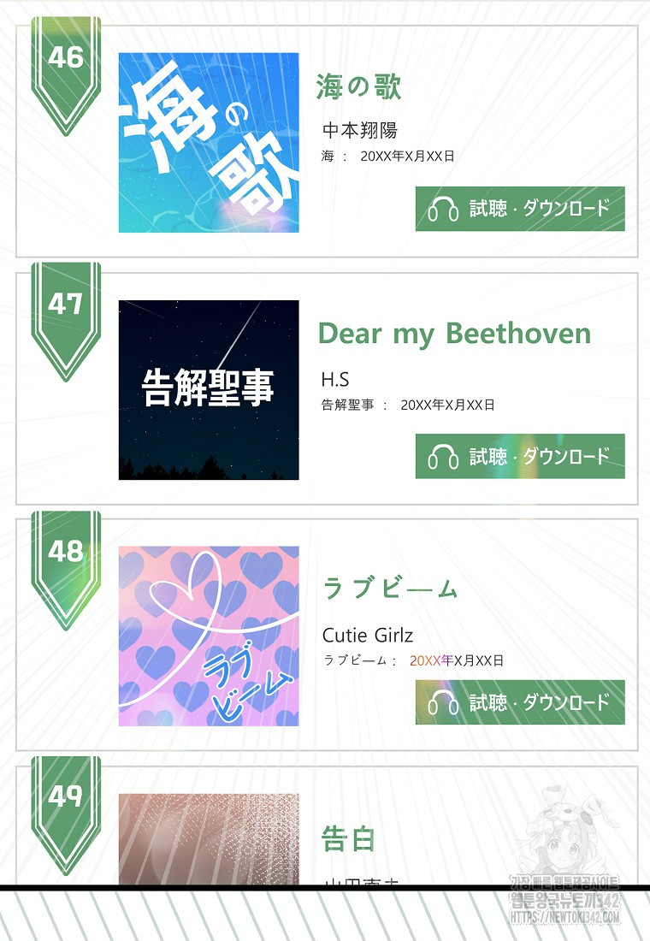Image resolution: width=650 pixels, height=941 pixels.
Task: Open the 告白 song title link
Action: point(348,838)
